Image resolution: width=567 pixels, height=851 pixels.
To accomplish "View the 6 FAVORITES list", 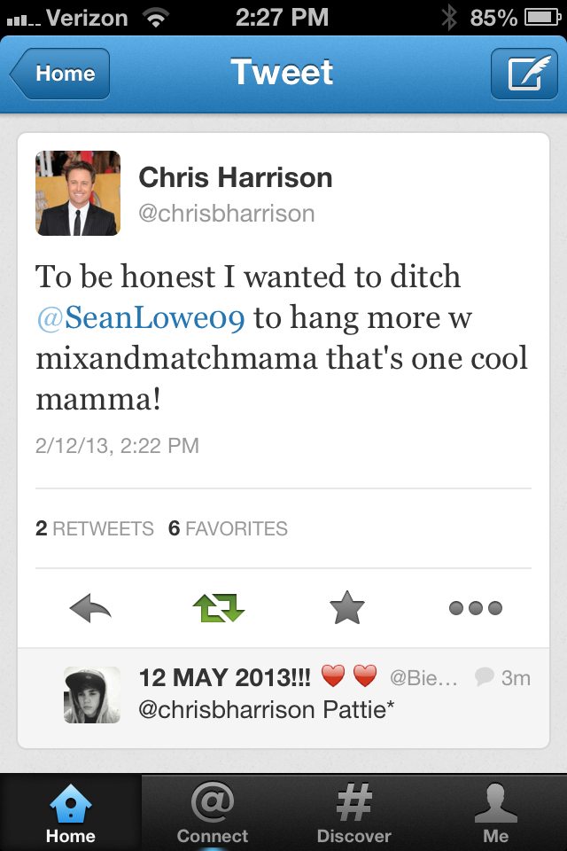I will pos(228,528).
